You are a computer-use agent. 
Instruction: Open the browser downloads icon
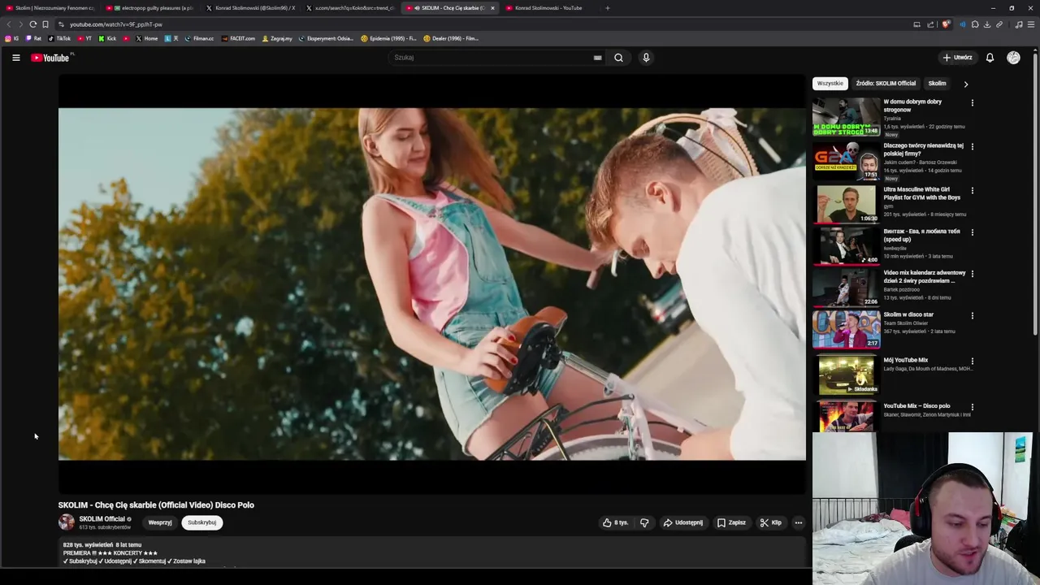pyautogui.click(x=987, y=24)
